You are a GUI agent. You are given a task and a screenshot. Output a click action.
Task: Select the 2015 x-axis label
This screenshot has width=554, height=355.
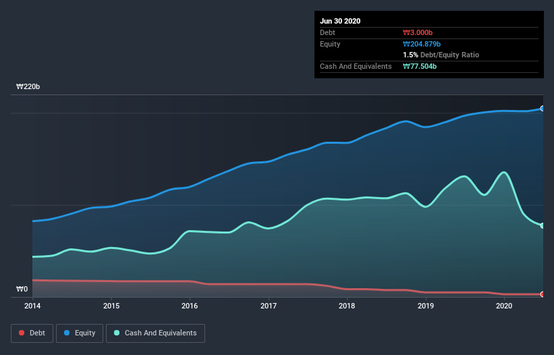click(x=111, y=306)
